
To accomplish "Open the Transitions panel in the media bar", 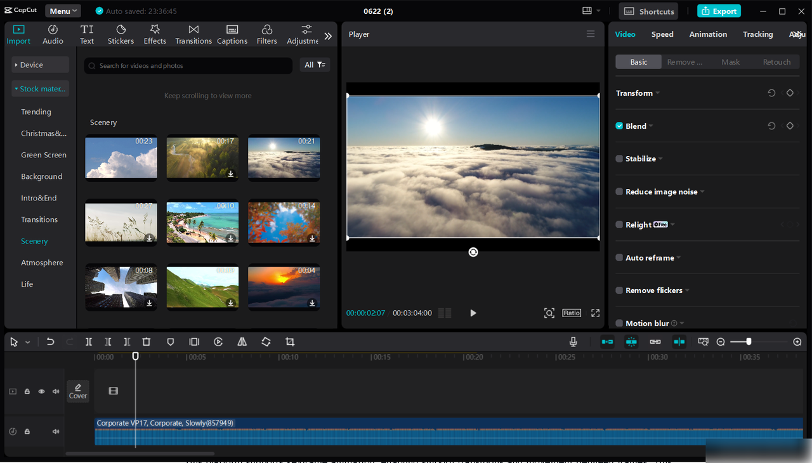I will click(193, 34).
